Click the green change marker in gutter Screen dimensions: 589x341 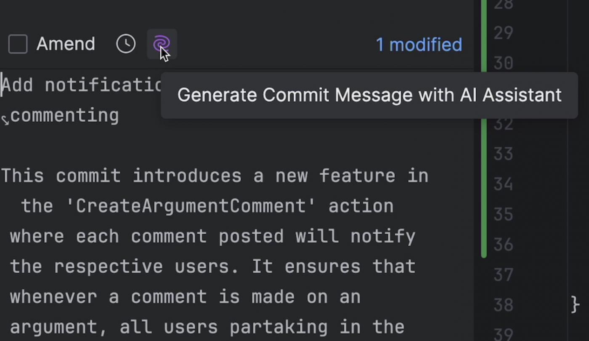[x=484, y=128]
